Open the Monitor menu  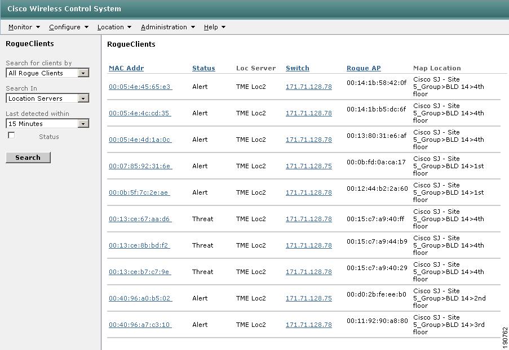(24, 27)
